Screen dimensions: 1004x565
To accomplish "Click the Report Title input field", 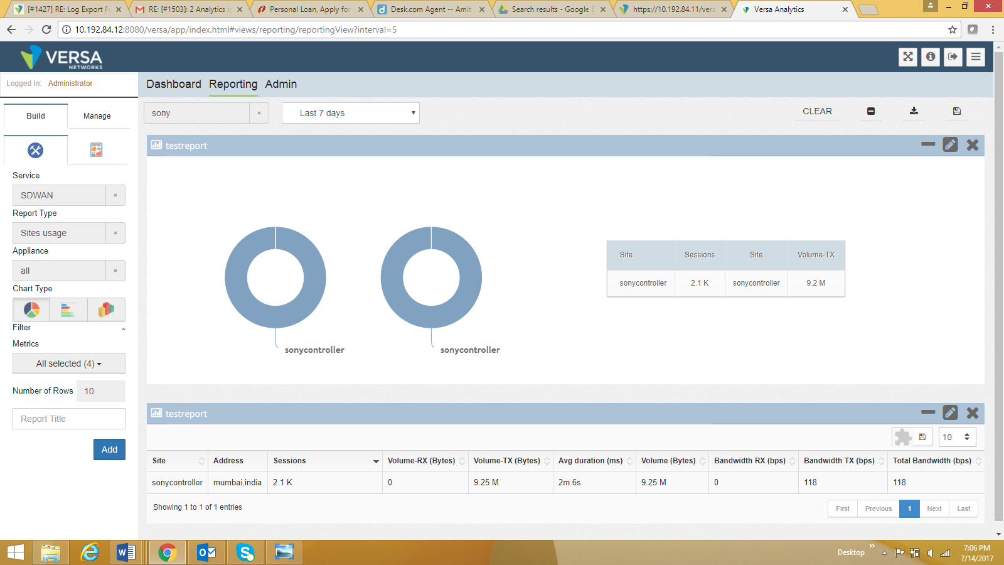I will click(x=69, y=419).
